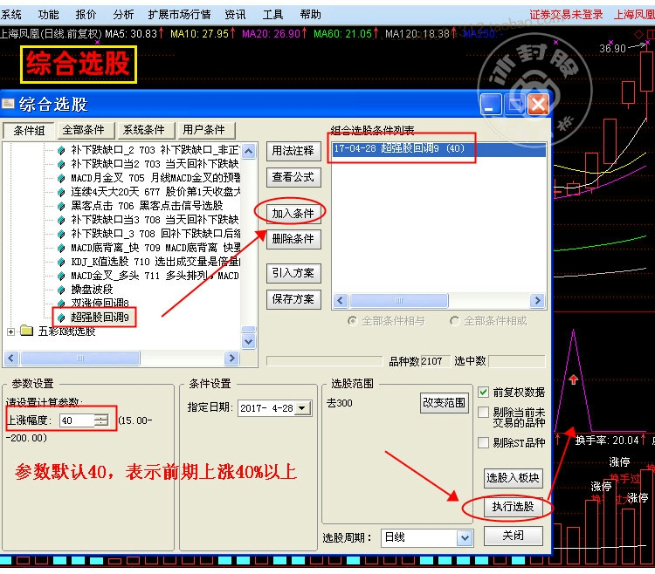Run the 执行选股 button

tap(513, 507)
